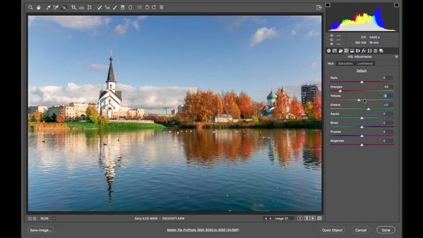423x238 pixels.
Task: Open the Effects fx panel icon
Action: (x=364, y=51)
